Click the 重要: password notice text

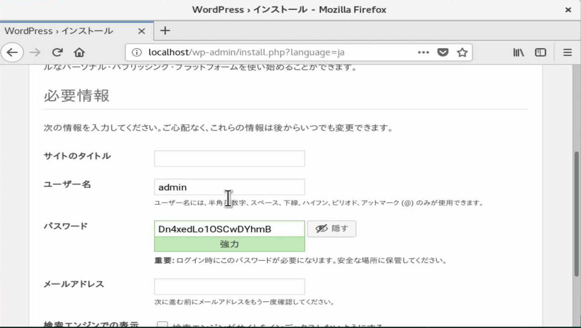[301, 260]
